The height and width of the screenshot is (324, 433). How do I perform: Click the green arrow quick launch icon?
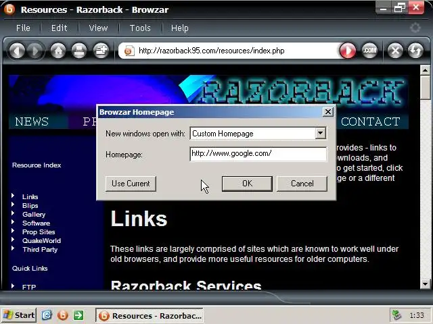click(78, 315)
